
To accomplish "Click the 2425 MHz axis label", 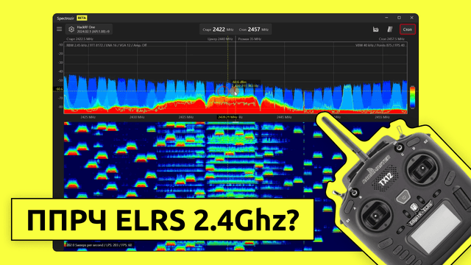I will tap(88, 117).
